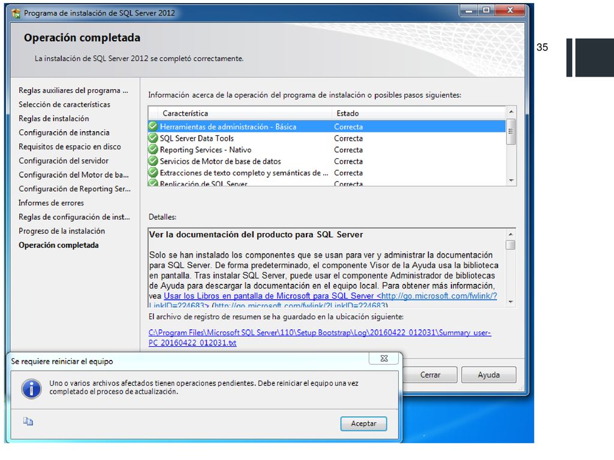
Task: Select the Herramientas de administración - Básica row
Action: 327,126
